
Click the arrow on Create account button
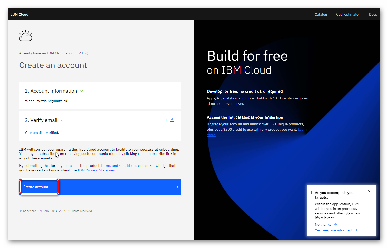pyautogui.click(x=176, y=187)
